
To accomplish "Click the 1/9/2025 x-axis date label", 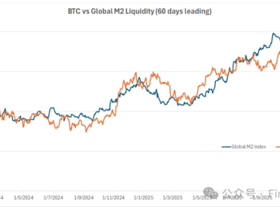I will click(x=263, y=197).
